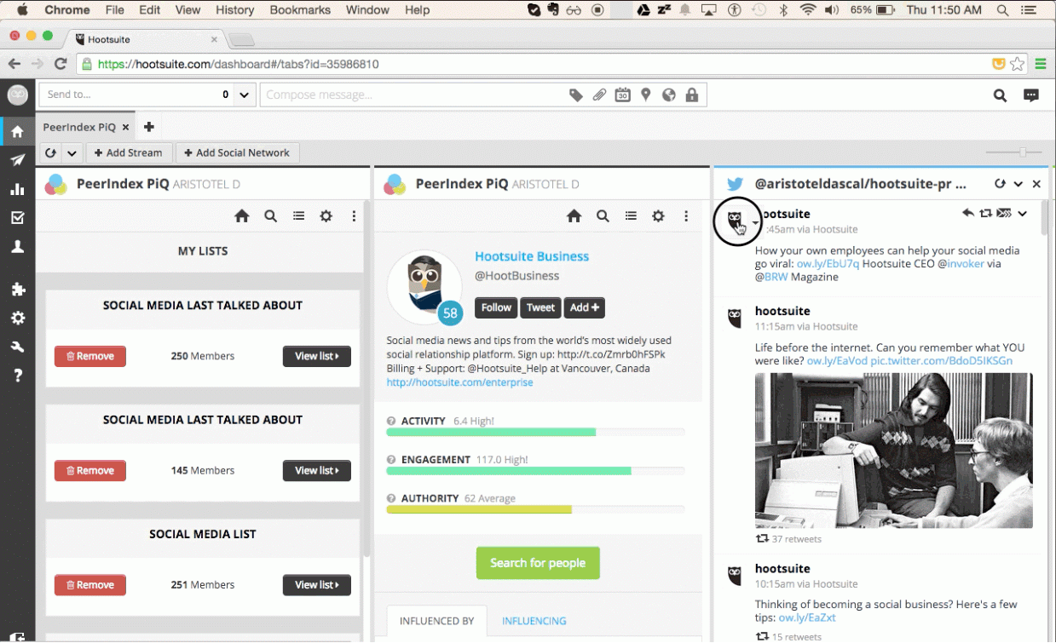This screenshot has height=643, width=1056.
Task: Open the App Directory puzzle icon
Action: pyautogui.click(x=17, y=290)
